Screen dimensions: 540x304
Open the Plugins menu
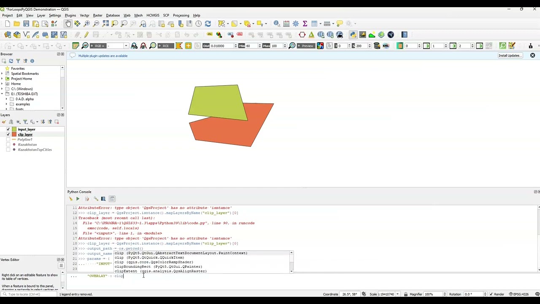[x=70, y=15]
